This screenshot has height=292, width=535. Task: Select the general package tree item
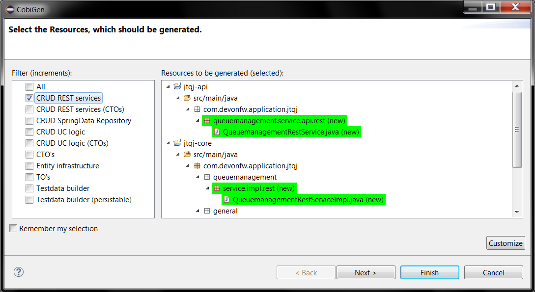tap(225, 211)
